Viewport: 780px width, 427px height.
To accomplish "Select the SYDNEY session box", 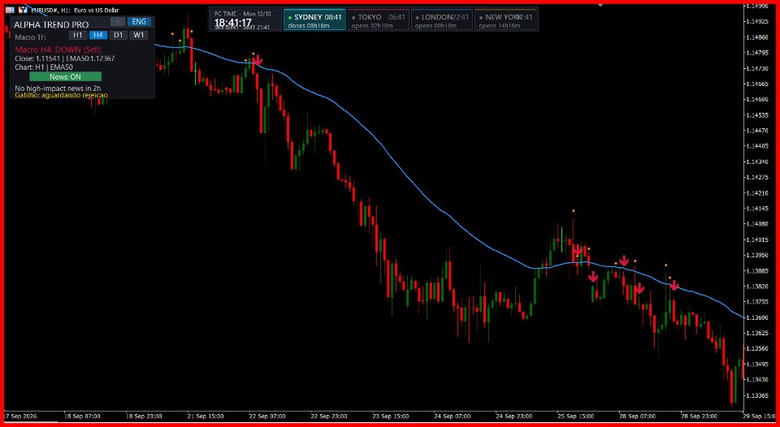I will pyautogui.click(x=314, y=19).
